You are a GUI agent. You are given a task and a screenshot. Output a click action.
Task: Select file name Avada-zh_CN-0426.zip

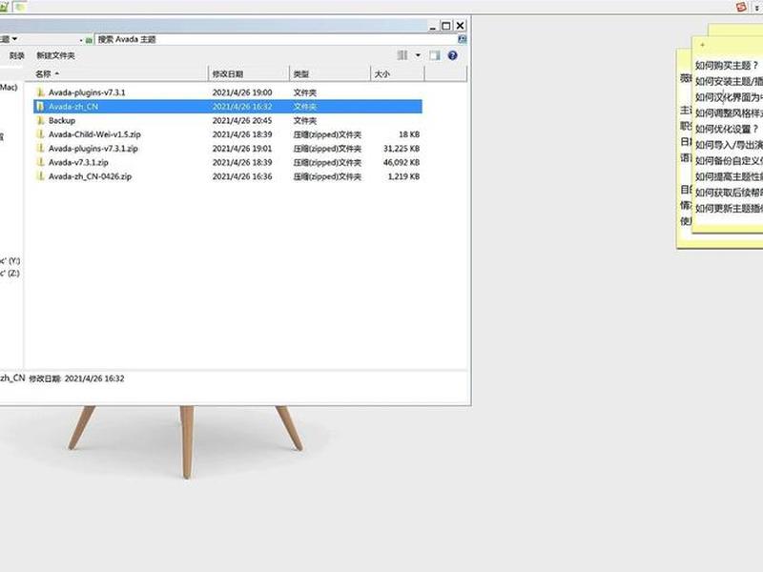click(x=90, y=176)
